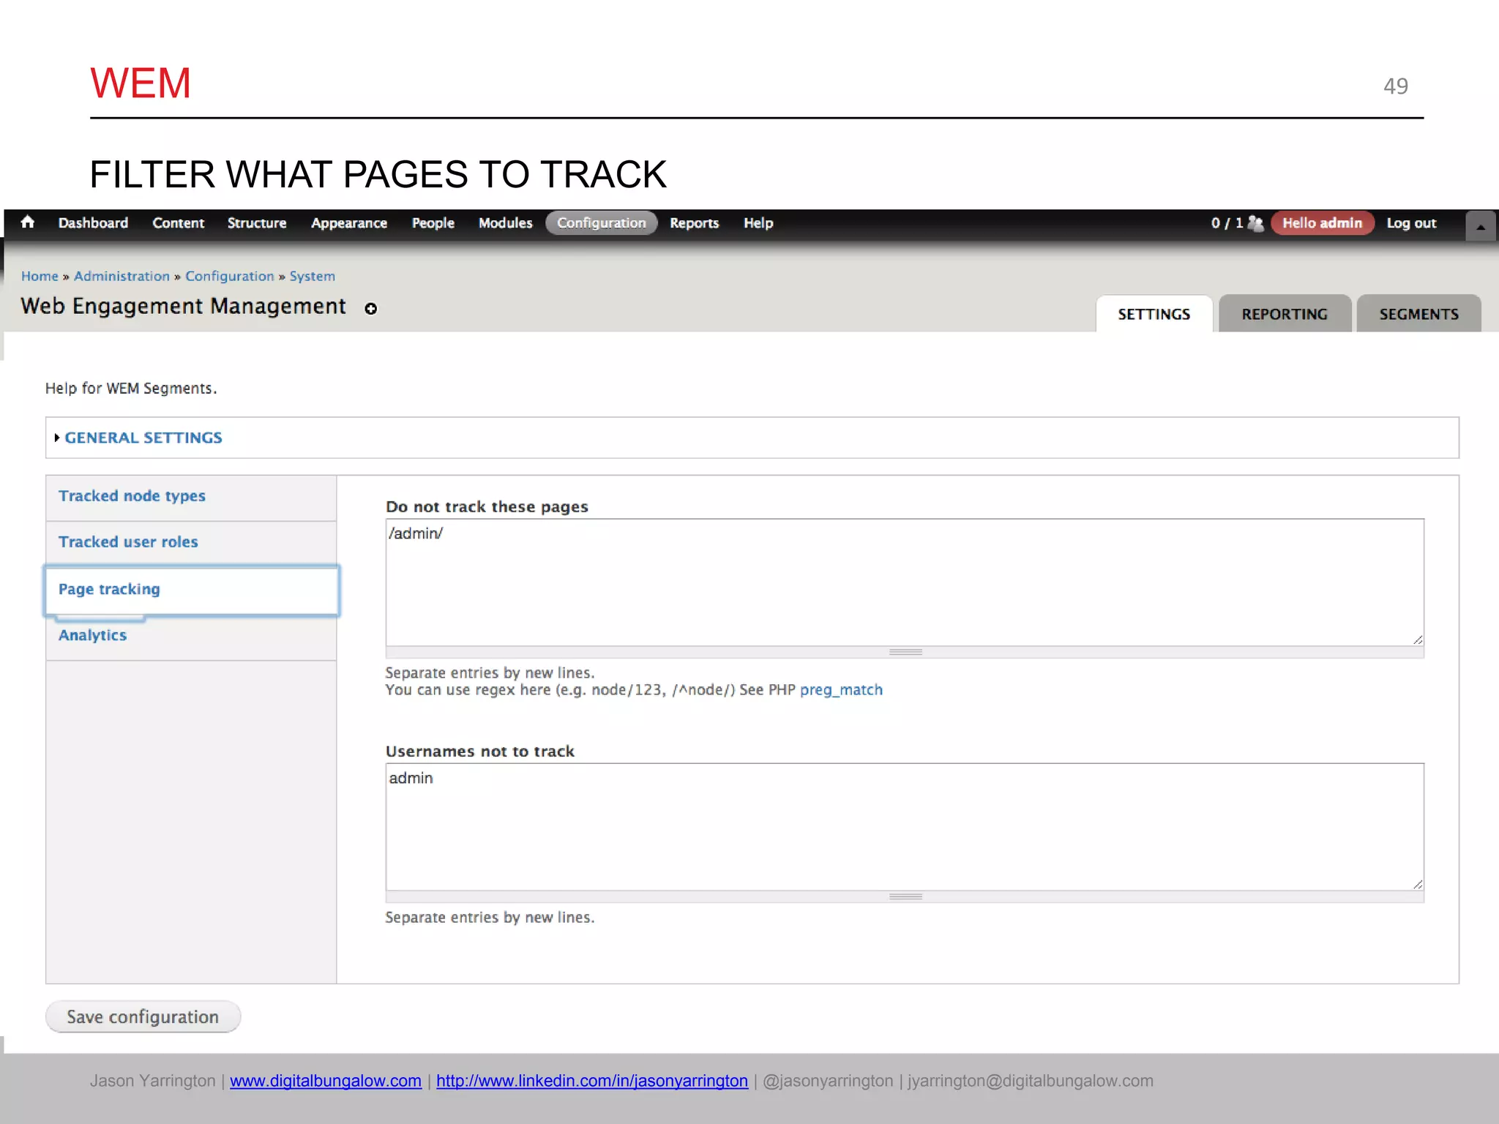Screen dimensions: 1499x1124
Task: Open the Structure admin menu
Action: 256,223
